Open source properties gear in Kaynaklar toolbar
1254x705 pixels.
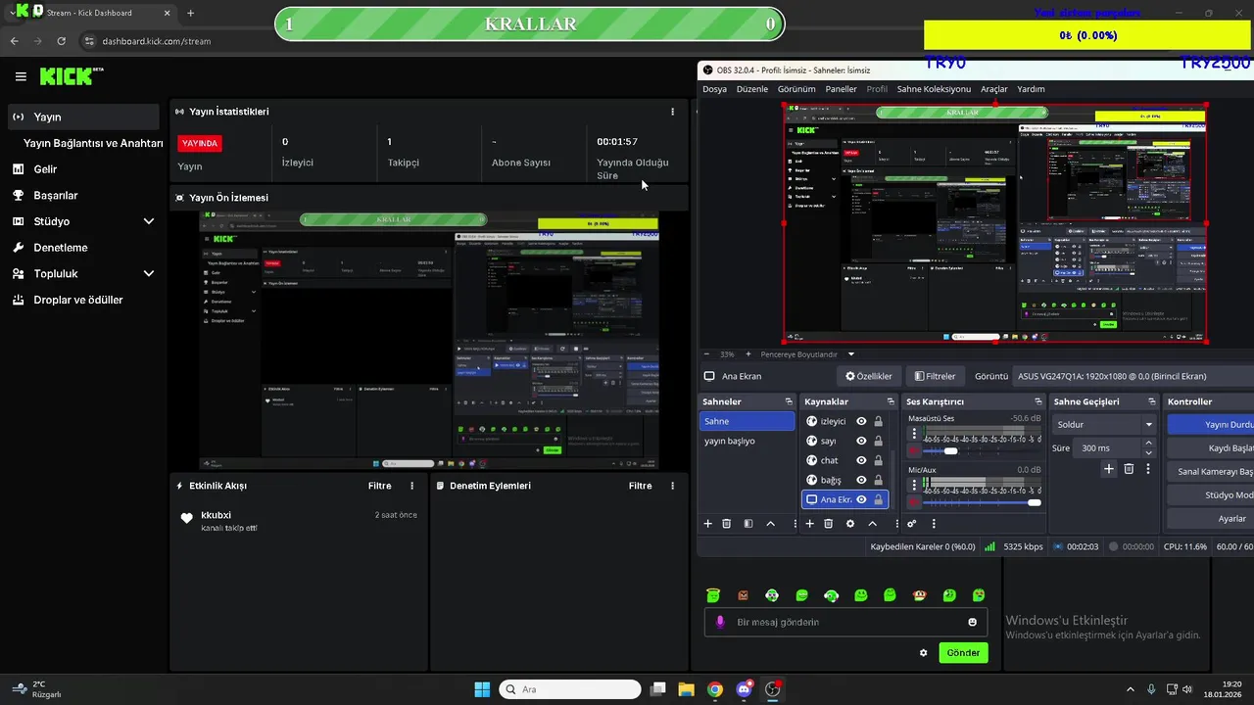pos(850,524)
